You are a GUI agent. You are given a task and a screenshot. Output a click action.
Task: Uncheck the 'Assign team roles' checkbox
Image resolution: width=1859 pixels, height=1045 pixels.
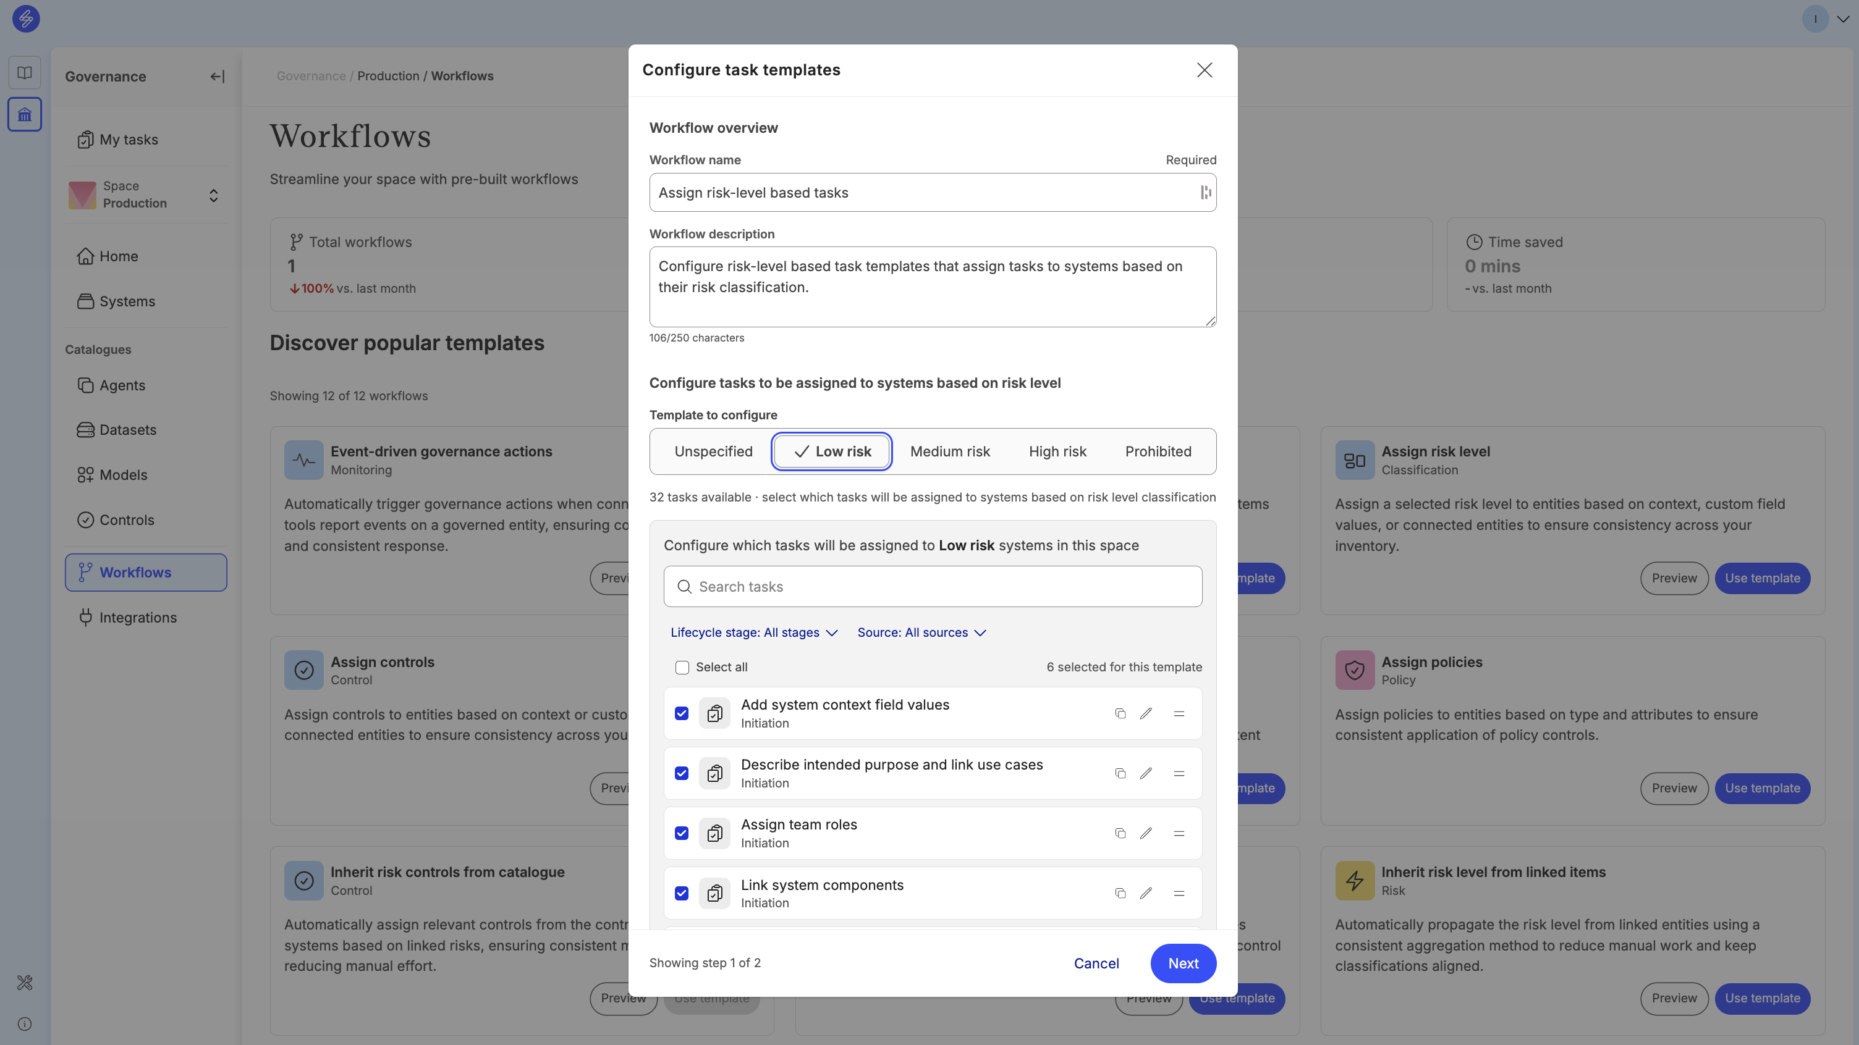coord(682,833)
